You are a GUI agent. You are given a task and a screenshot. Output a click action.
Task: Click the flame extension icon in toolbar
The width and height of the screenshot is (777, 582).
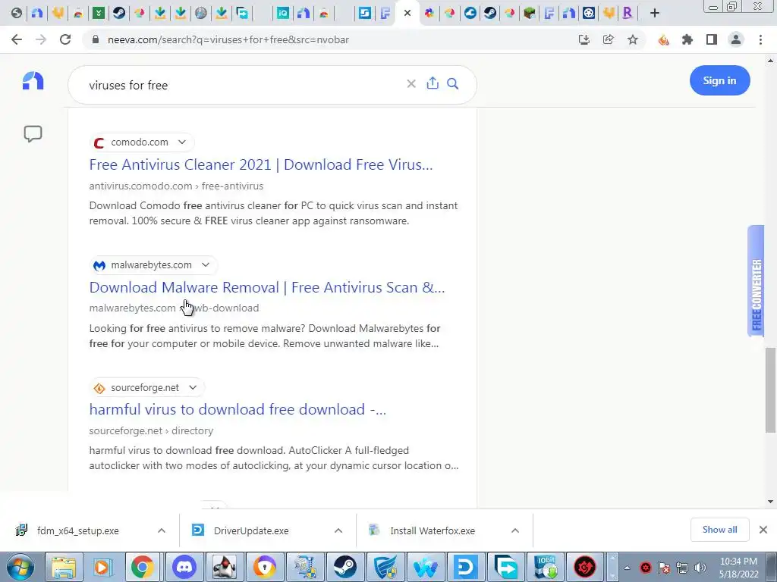point(663,39)
